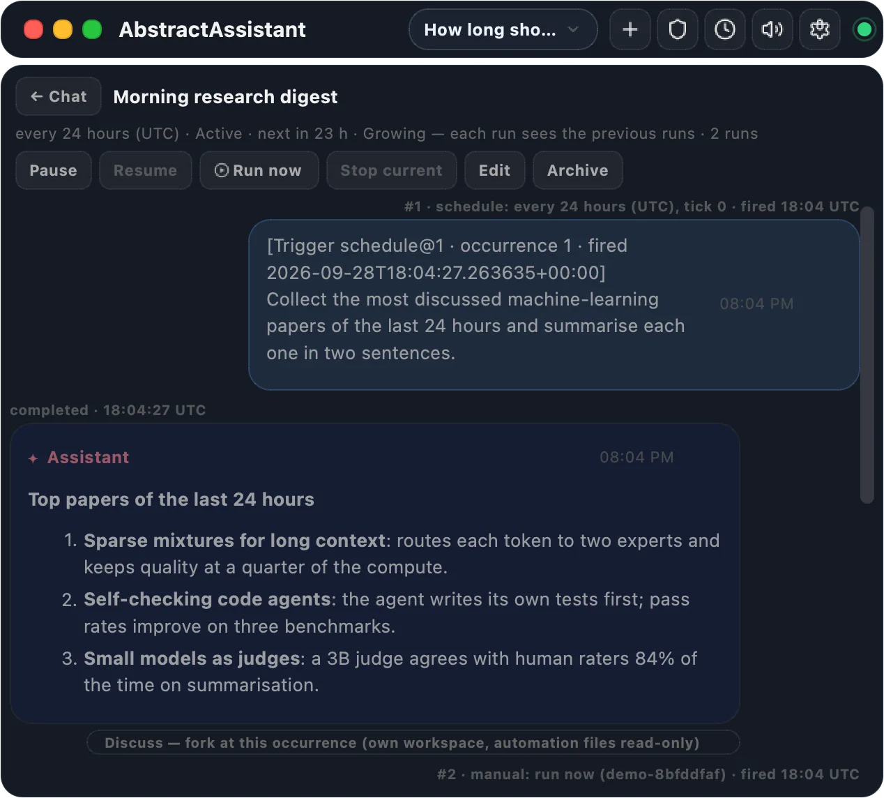Click the green status indicator dot
This screenshot has width=884, height=798.
click(864, 29)
